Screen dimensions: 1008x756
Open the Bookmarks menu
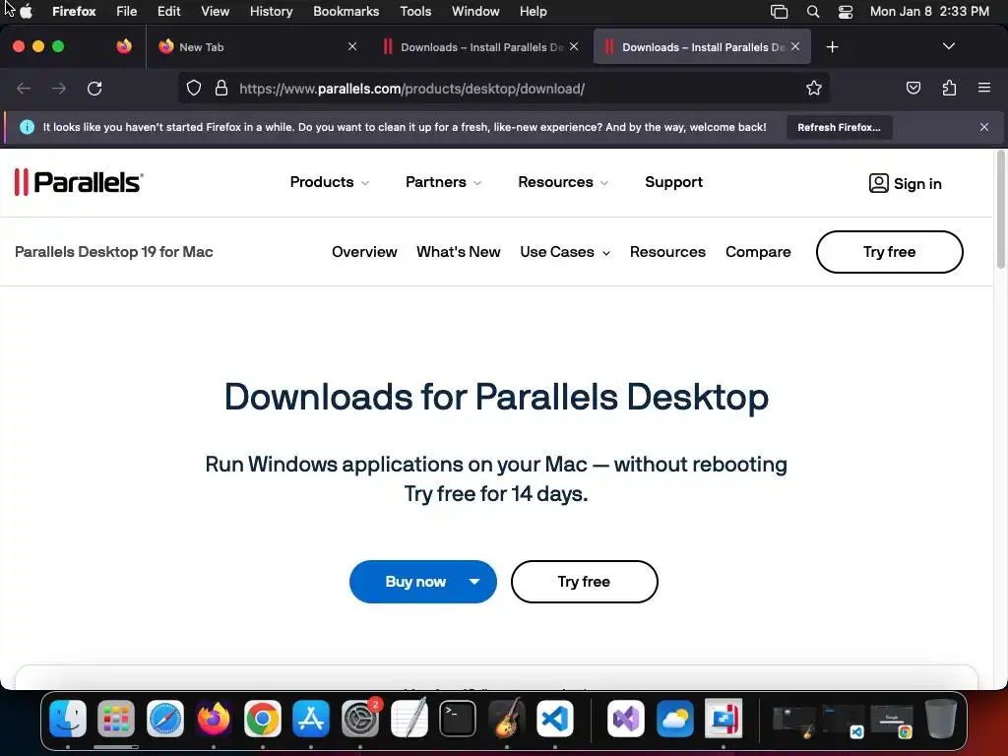tap(346, 12)
